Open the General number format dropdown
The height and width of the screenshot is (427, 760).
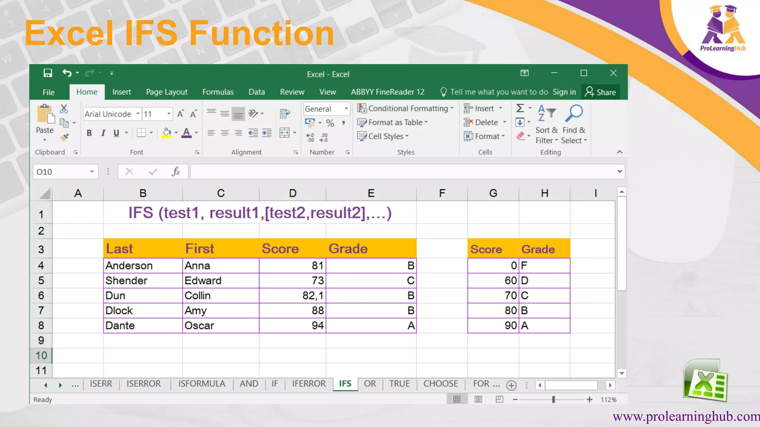pyautogui.click(x=346, y=109)
